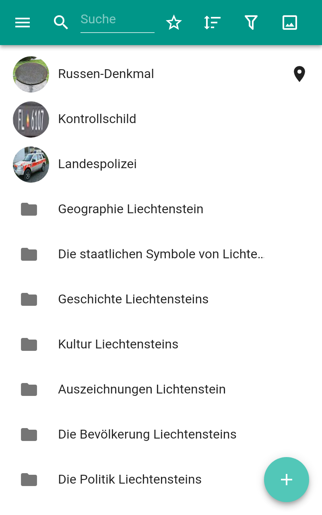Select the Kontrollschild license plate thumbnail

(x=31, y=119)
